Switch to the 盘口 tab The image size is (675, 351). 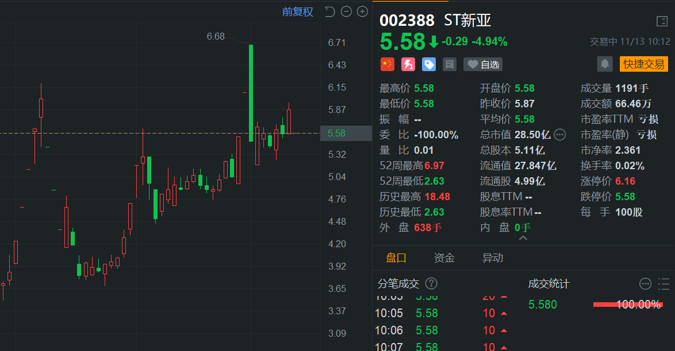[396, 258]
